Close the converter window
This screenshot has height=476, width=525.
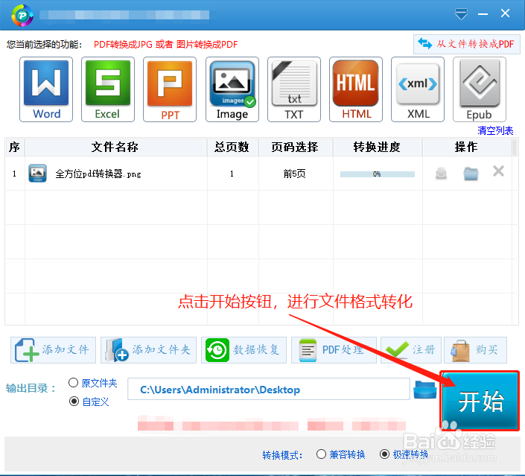coord(505,13)
